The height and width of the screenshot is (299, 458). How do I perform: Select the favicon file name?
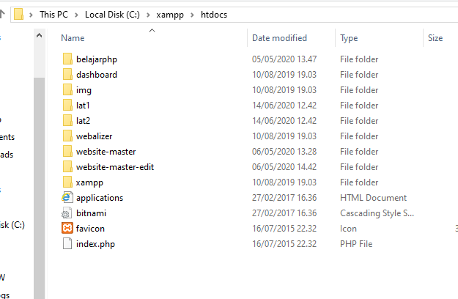(x=90, y=229)
